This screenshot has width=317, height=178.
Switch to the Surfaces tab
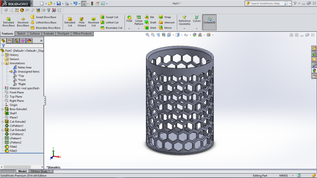[x=35, y=34]
